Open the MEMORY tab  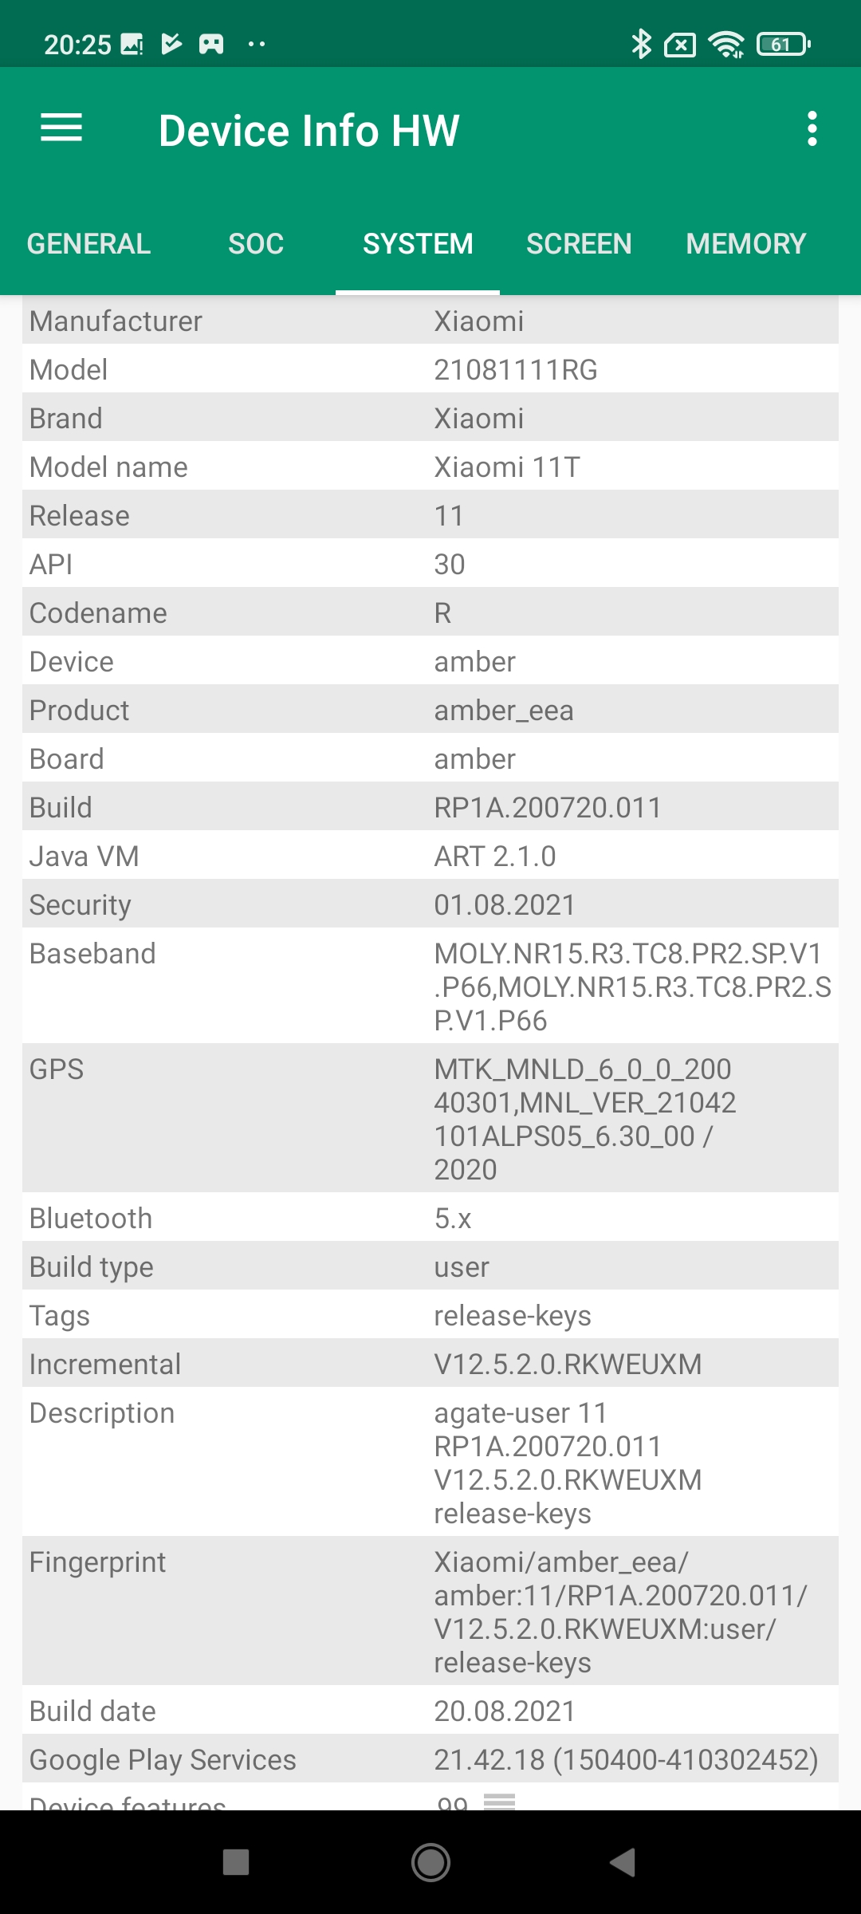pos(745,244)
